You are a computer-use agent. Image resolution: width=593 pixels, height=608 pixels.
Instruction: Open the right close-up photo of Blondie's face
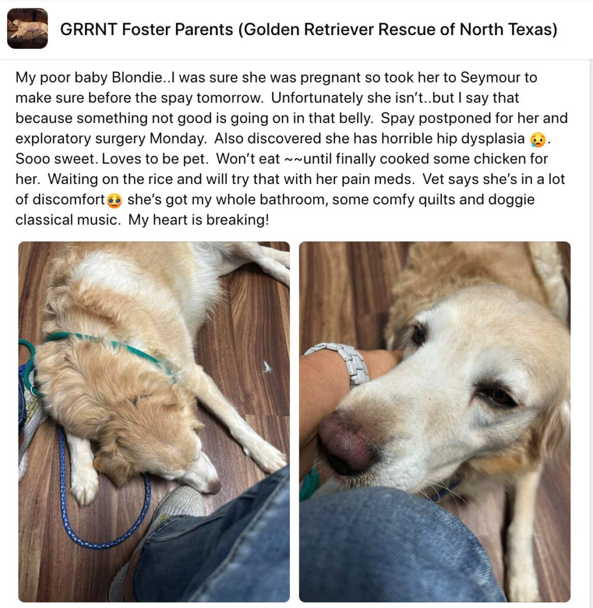point(435,422)
